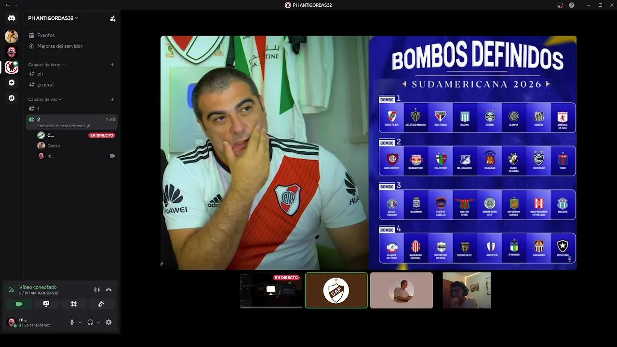Image resolution: width=617 pixels, height=347 pixels.
Task: Go back with title bar arrow
Action: [7, 5]
